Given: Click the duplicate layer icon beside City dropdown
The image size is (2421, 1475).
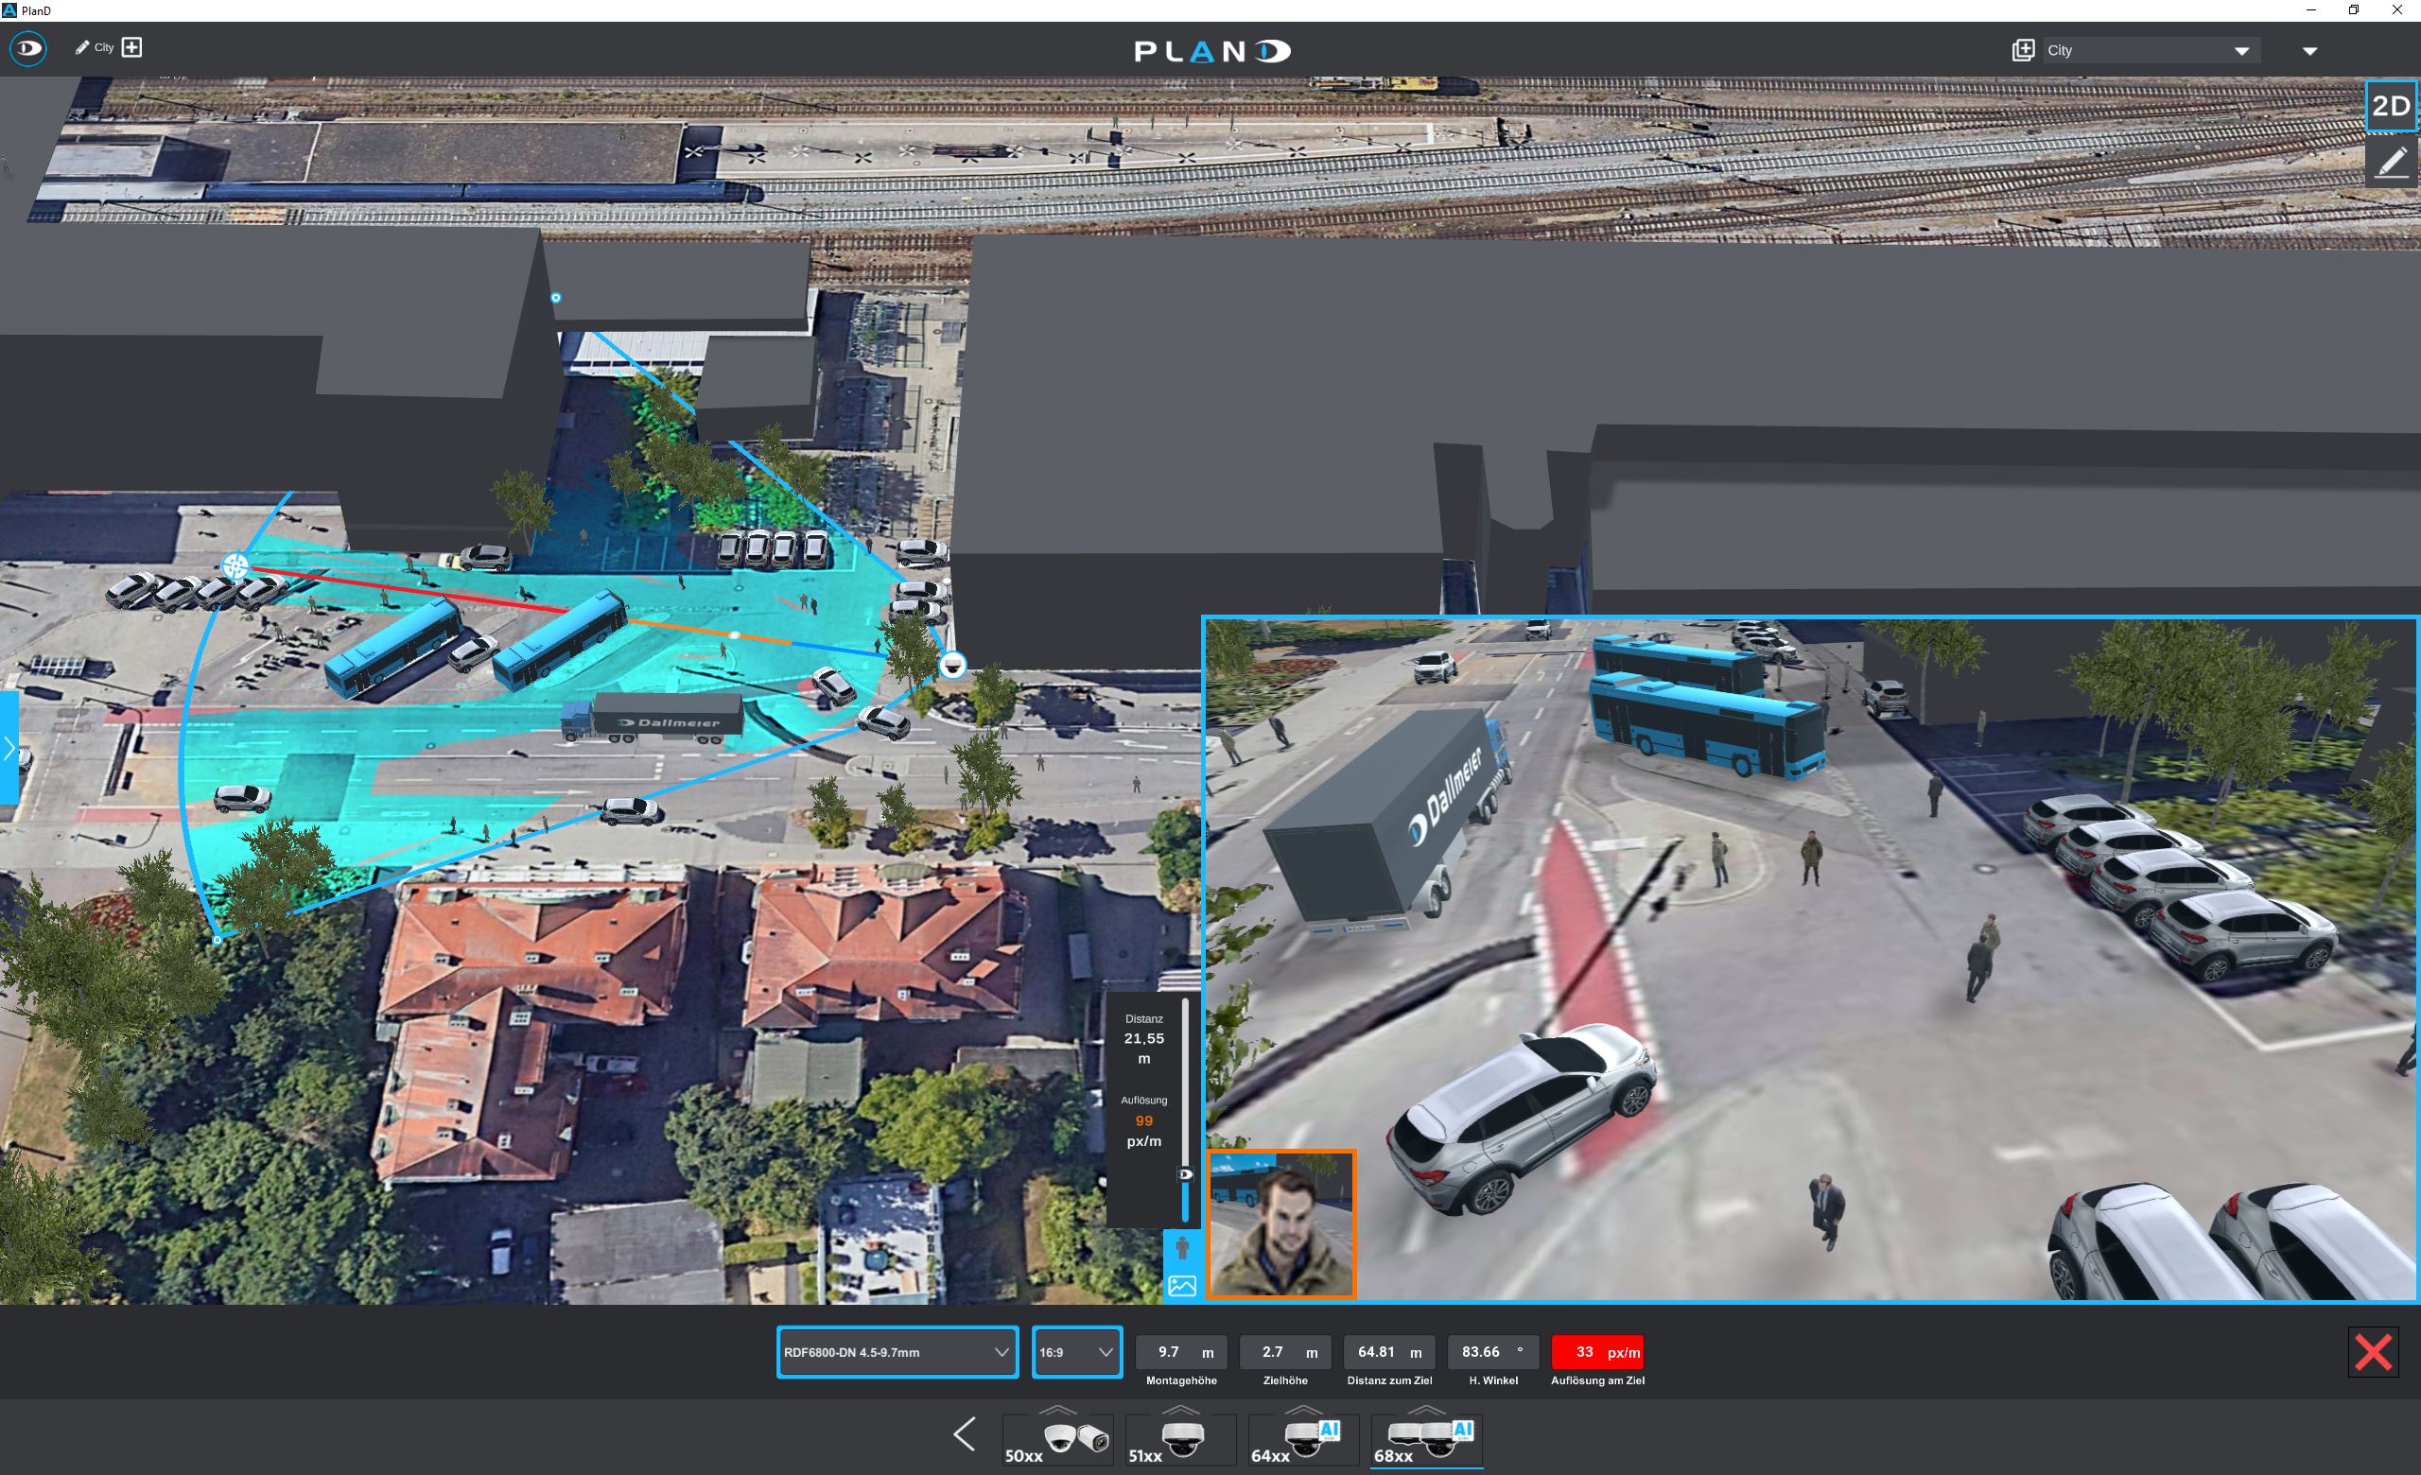Looking at the screenshot, I should pyautogui.click(x=2022, y=50).
